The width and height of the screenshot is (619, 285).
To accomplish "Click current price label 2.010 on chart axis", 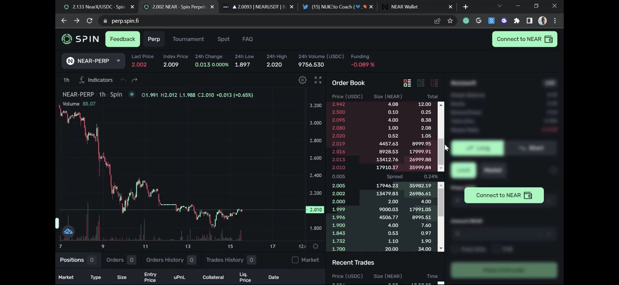I will [x=315, y=210].
